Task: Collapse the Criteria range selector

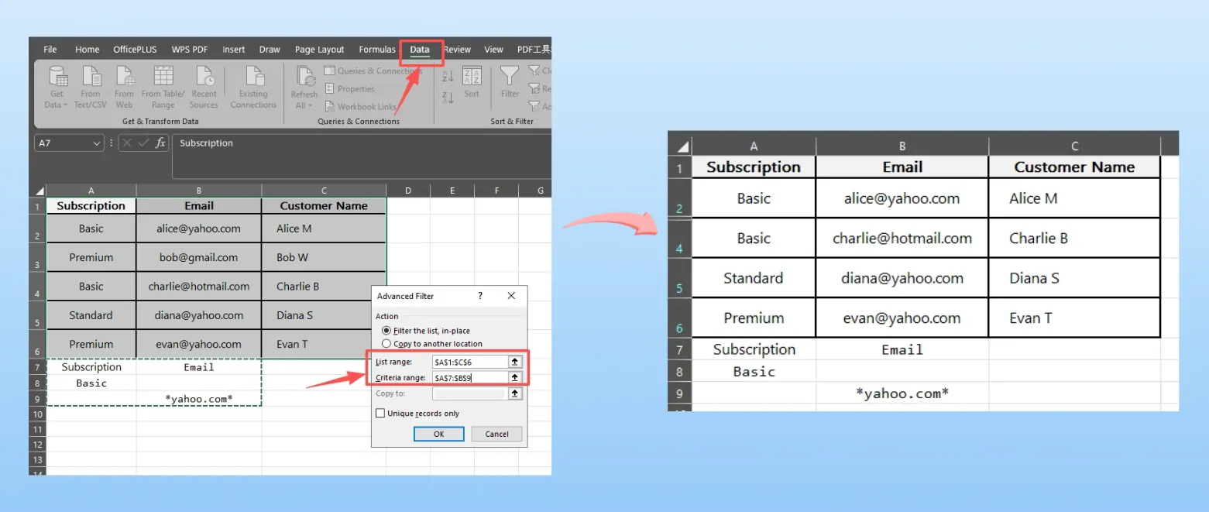Action: click(514, 377)
